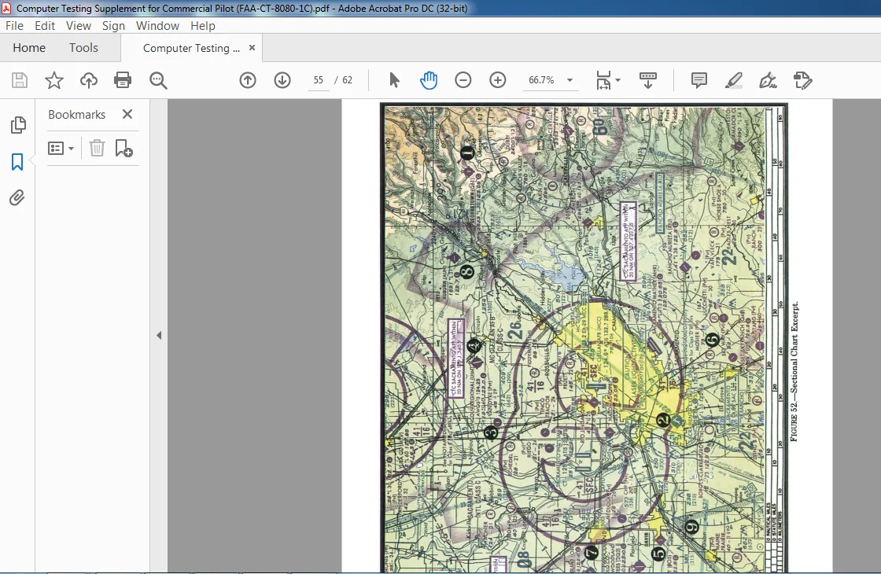Open the View menu
This screenshot has width=881, height=574.
(x=78, y=26)
